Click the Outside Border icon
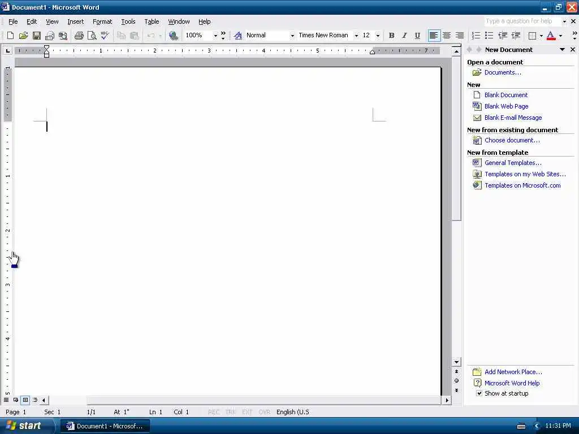 click(532, 36)
